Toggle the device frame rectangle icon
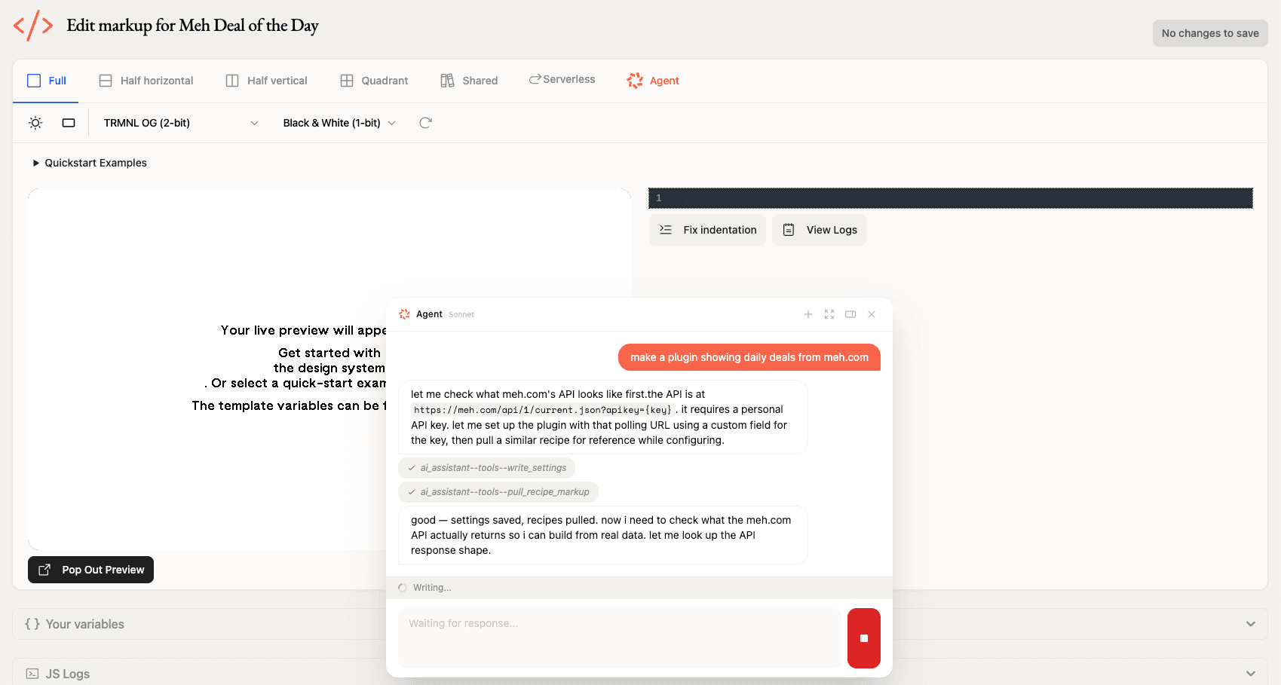 pyautogui.click(x=69, y=123)
